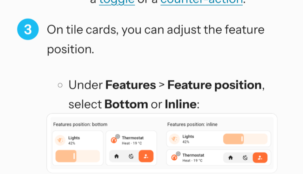Click the Lights brightness slider in the inline card
Screen dimensions: 303x174
click(245, 139)
